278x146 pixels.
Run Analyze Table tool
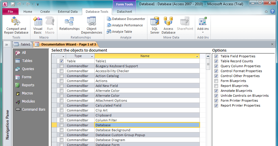pos(119,32)
